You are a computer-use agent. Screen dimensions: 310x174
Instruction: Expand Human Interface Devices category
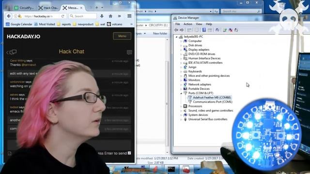tap(181, 58)
